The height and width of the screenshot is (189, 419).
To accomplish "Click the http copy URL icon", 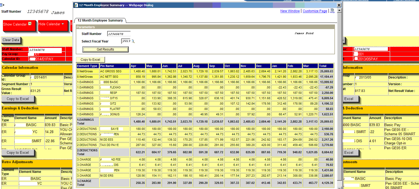I will click(332, 11).
